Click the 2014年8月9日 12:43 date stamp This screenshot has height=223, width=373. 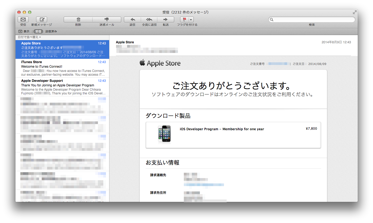tap(336, 42)
